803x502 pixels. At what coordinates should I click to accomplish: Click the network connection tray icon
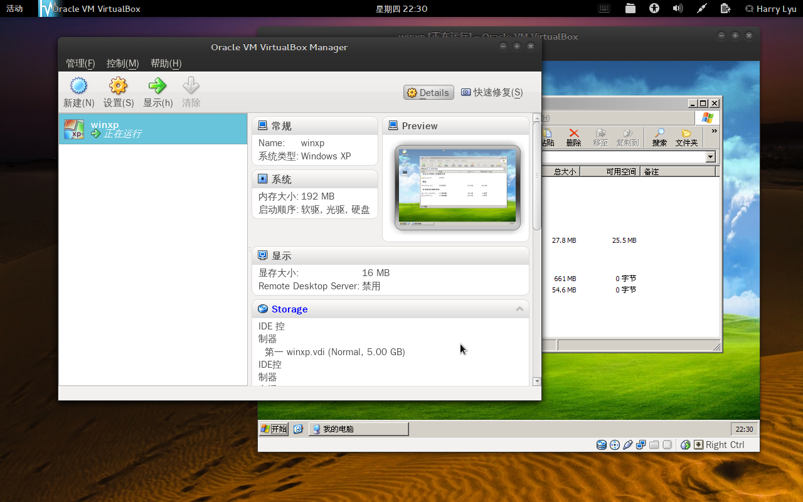[x=702, y=9]
